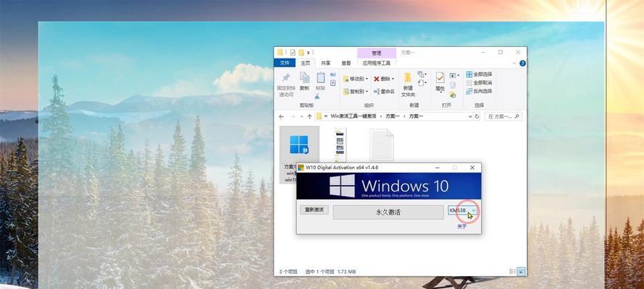Open the 文件 ribbon menu

pyautogui.click(x=285, y=63)
